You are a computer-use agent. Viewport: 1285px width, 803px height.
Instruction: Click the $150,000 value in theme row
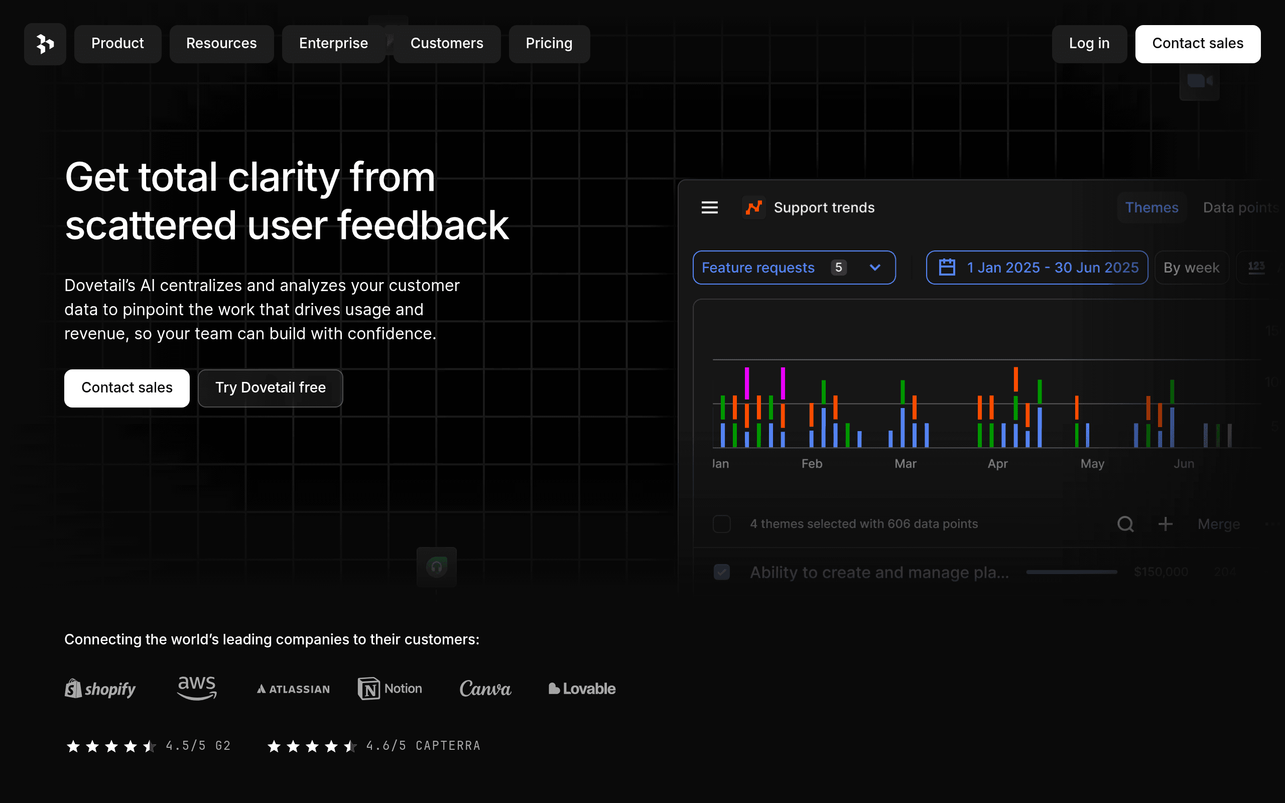1161,572
